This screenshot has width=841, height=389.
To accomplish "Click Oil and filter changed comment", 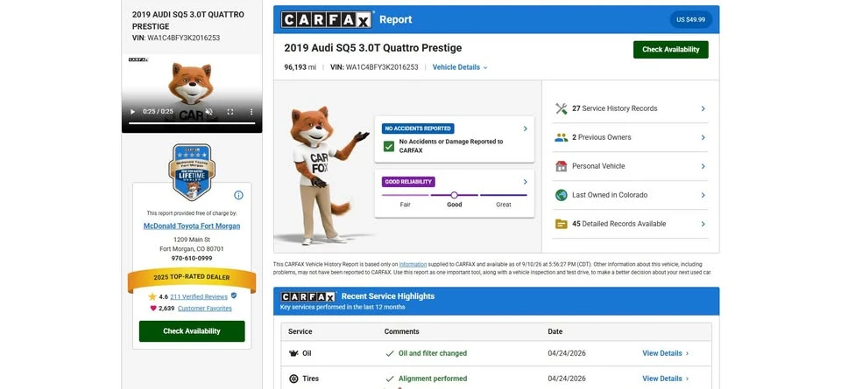I will 432,354.
